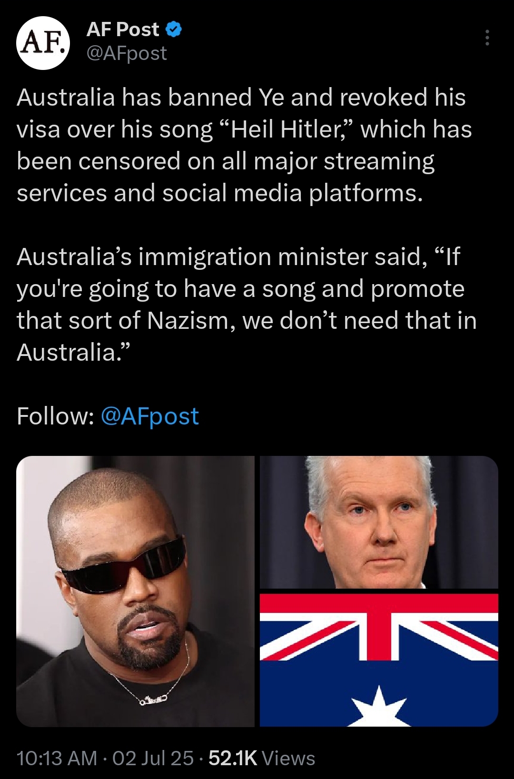514x779 pixels.
Task: Tap the 02 Jul 25 date
Action: pyautogui.click(x=153, y=758)
